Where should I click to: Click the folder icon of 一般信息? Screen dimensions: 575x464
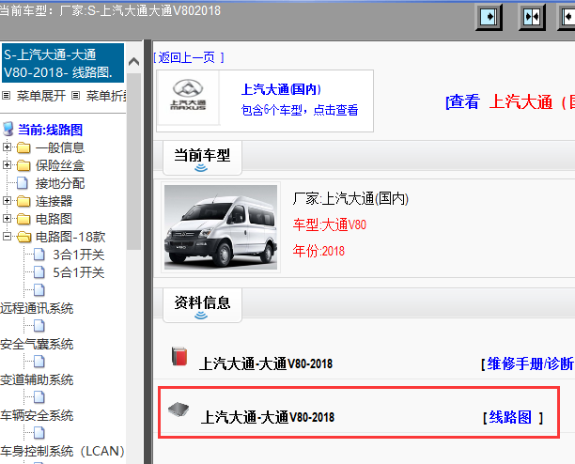pos(23,147)
